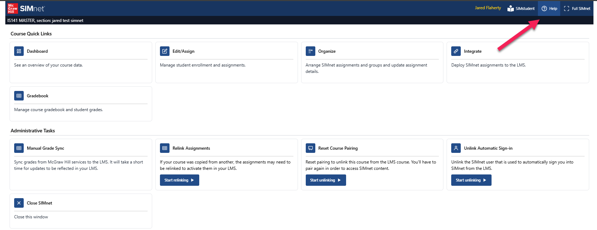Image resolution: width=597 pixels, height=230 pixels.
Task: Click the Relink Assignments title
Action: [x=191, y=148]
